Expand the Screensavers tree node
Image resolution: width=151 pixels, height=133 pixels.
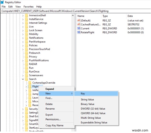[x=23, y=76]
